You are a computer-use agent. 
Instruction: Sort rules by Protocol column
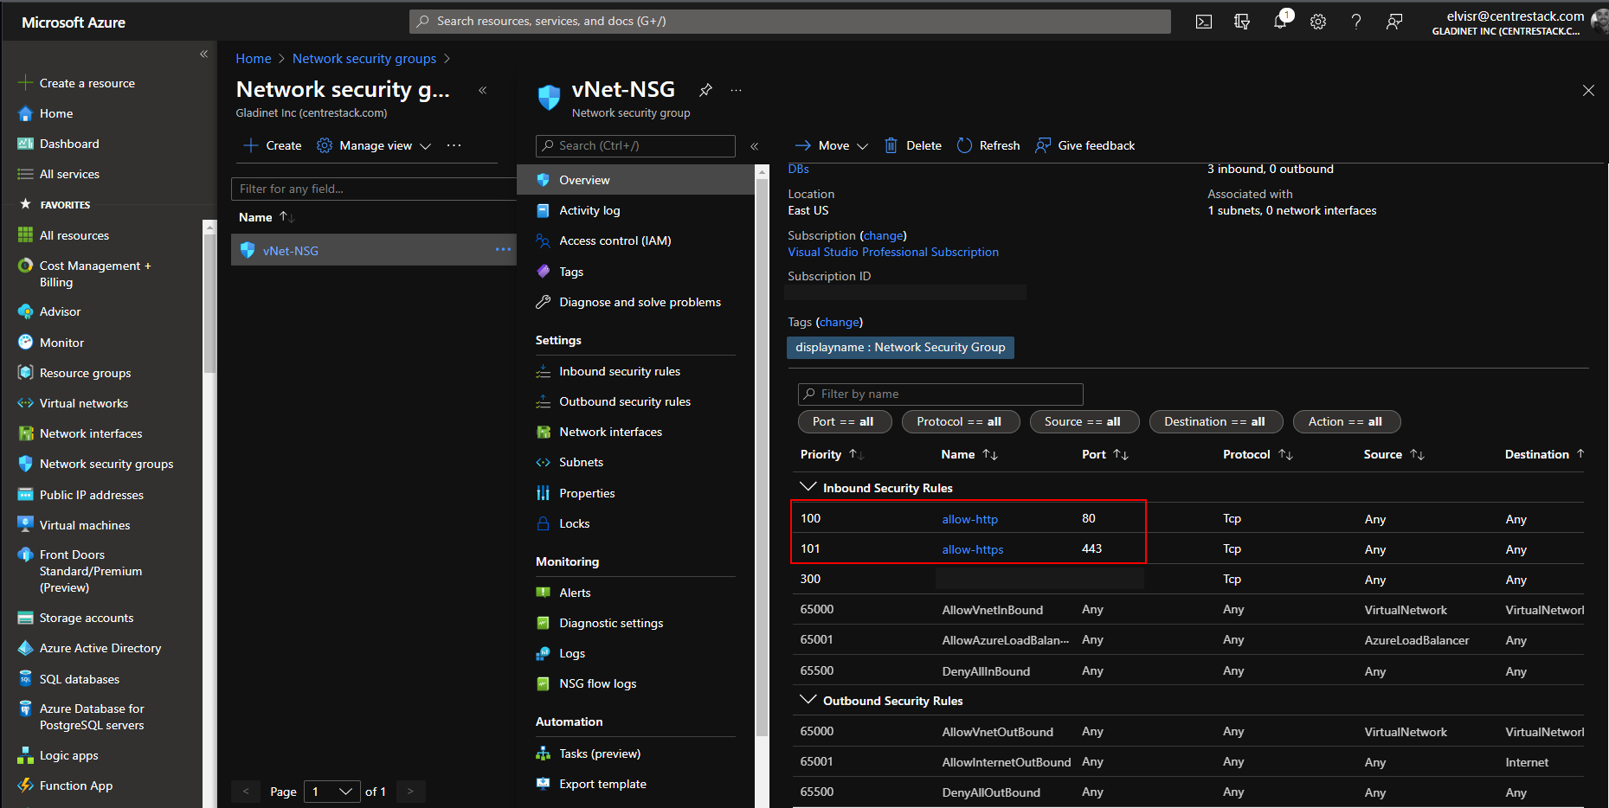(x=1285, y=454)
